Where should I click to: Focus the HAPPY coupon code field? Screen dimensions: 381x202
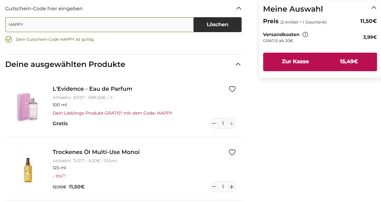99,25
